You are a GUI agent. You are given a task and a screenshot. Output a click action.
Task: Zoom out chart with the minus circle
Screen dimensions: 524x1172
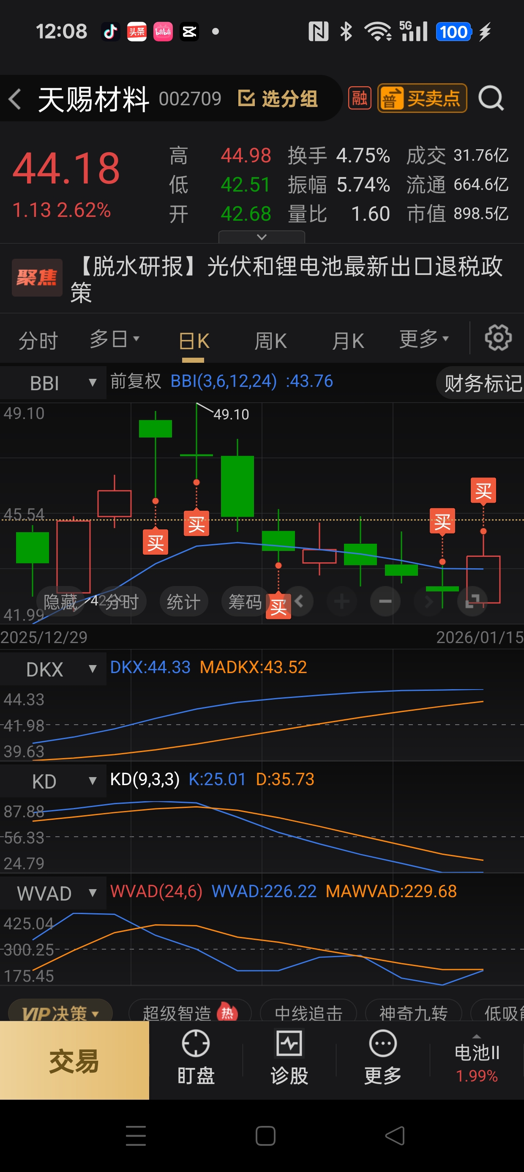[385, 602]
